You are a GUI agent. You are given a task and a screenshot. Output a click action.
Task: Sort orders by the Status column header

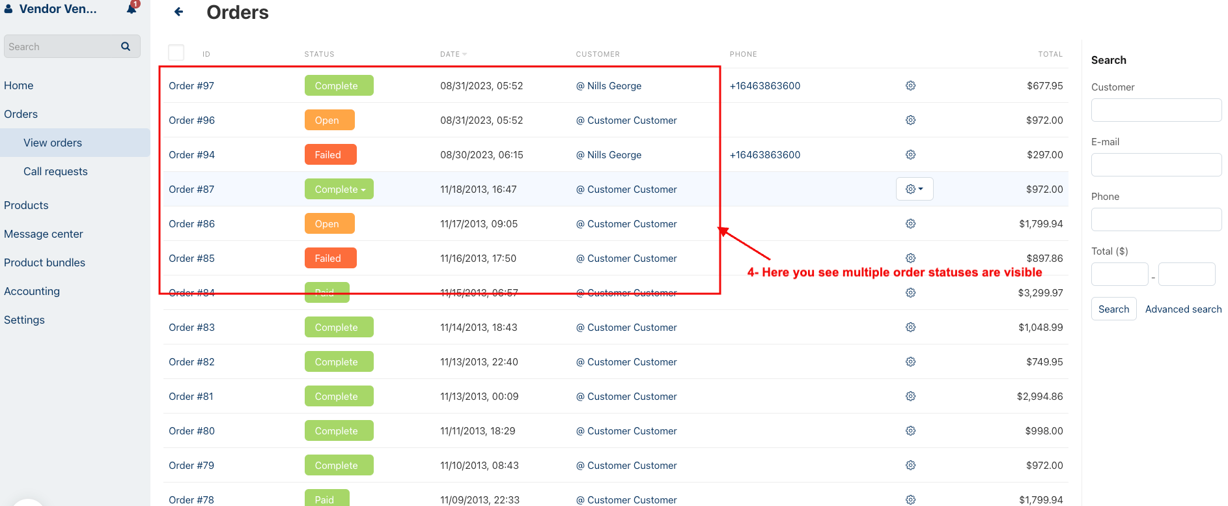tap(319, 54)
